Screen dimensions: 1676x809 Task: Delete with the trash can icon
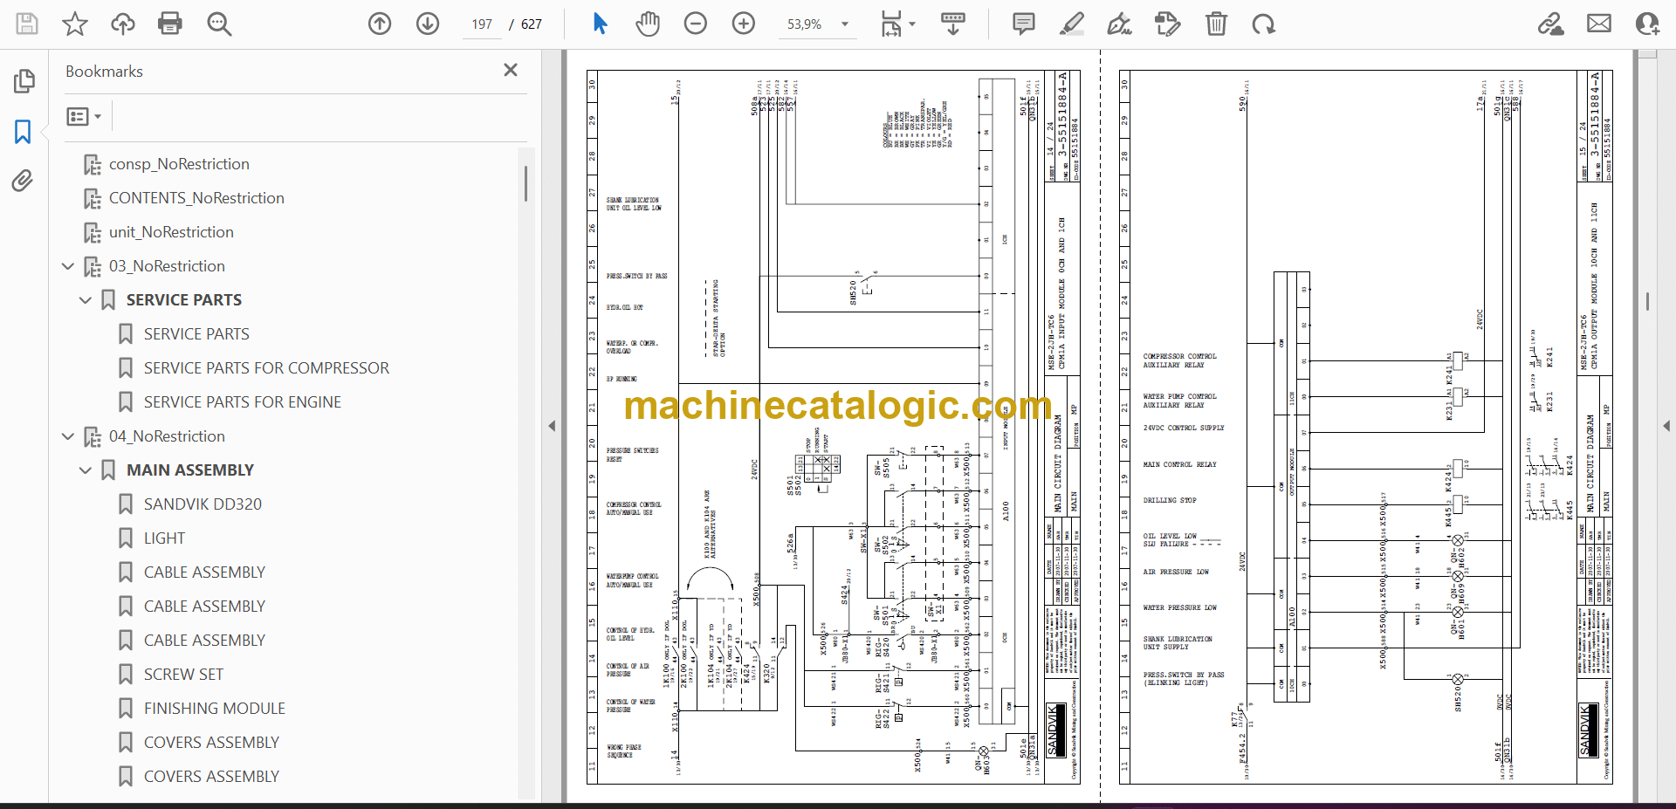click(1216, 24)
